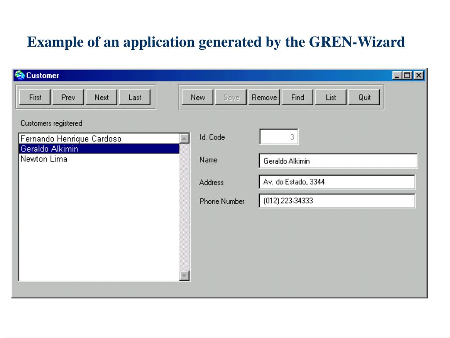This screenshot has width=450, height=338.
Task: Select Fernando Henrique Cardoso in the list
Action: click(x=99, y=139)
